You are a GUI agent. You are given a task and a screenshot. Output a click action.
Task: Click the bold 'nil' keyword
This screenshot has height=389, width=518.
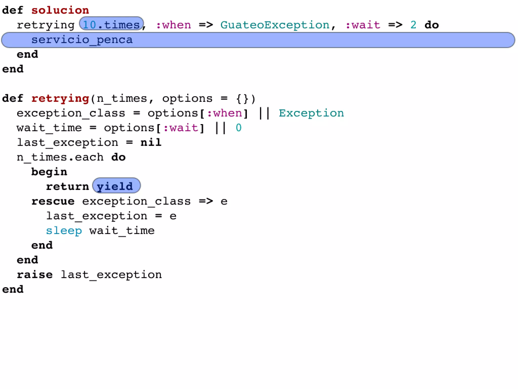click(151, 142)
